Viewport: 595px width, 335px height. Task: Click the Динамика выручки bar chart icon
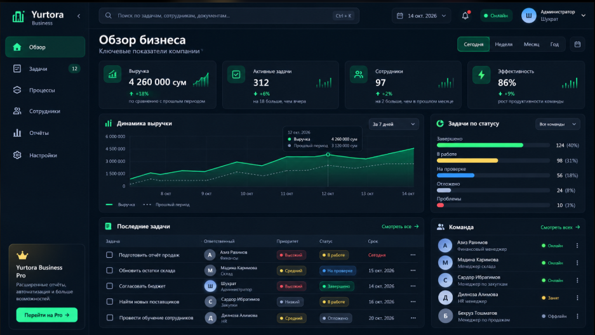(x=109, y=123)
